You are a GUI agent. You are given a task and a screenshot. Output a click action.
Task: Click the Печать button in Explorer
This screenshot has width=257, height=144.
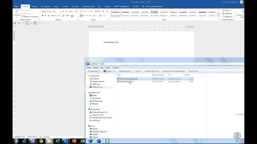[138, 71]
